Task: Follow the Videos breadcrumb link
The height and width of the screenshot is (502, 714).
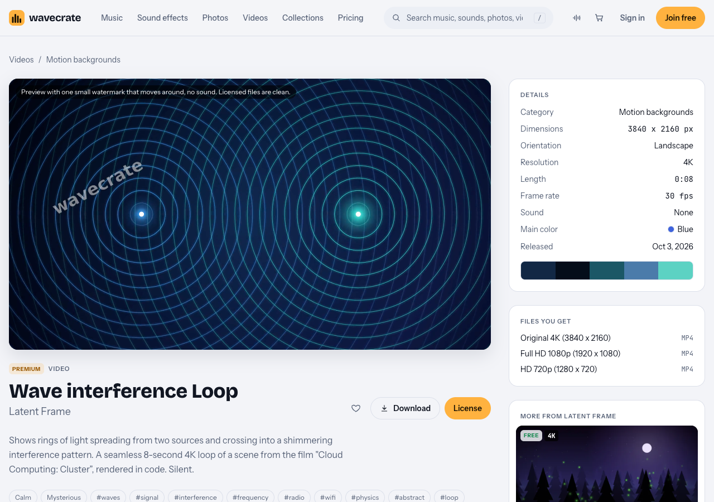Action: [21, 60]
